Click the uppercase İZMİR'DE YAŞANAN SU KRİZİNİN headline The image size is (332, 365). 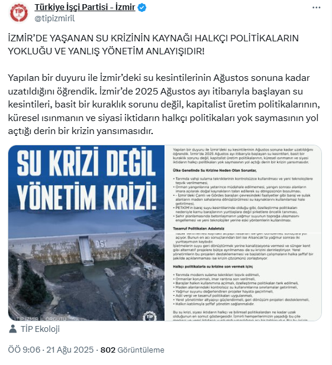tap(153, 45)
